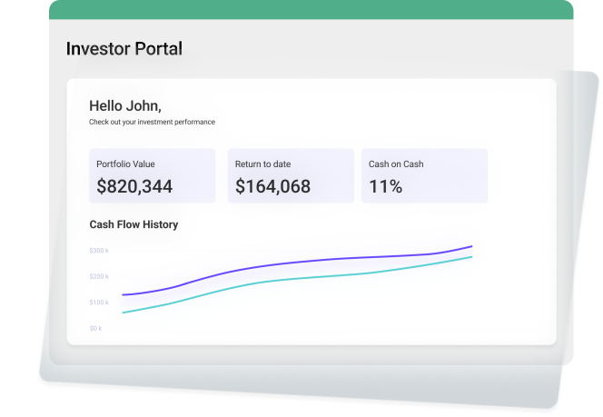
Task: Click the $100 k axis label
Action: point(99,303)
